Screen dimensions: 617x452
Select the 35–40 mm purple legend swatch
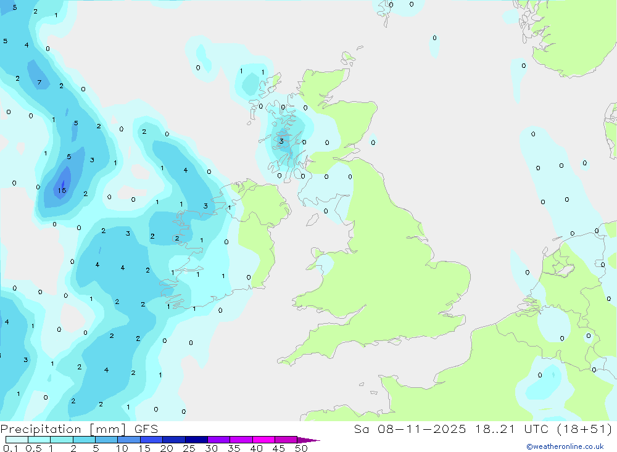(x=241, y=440)
